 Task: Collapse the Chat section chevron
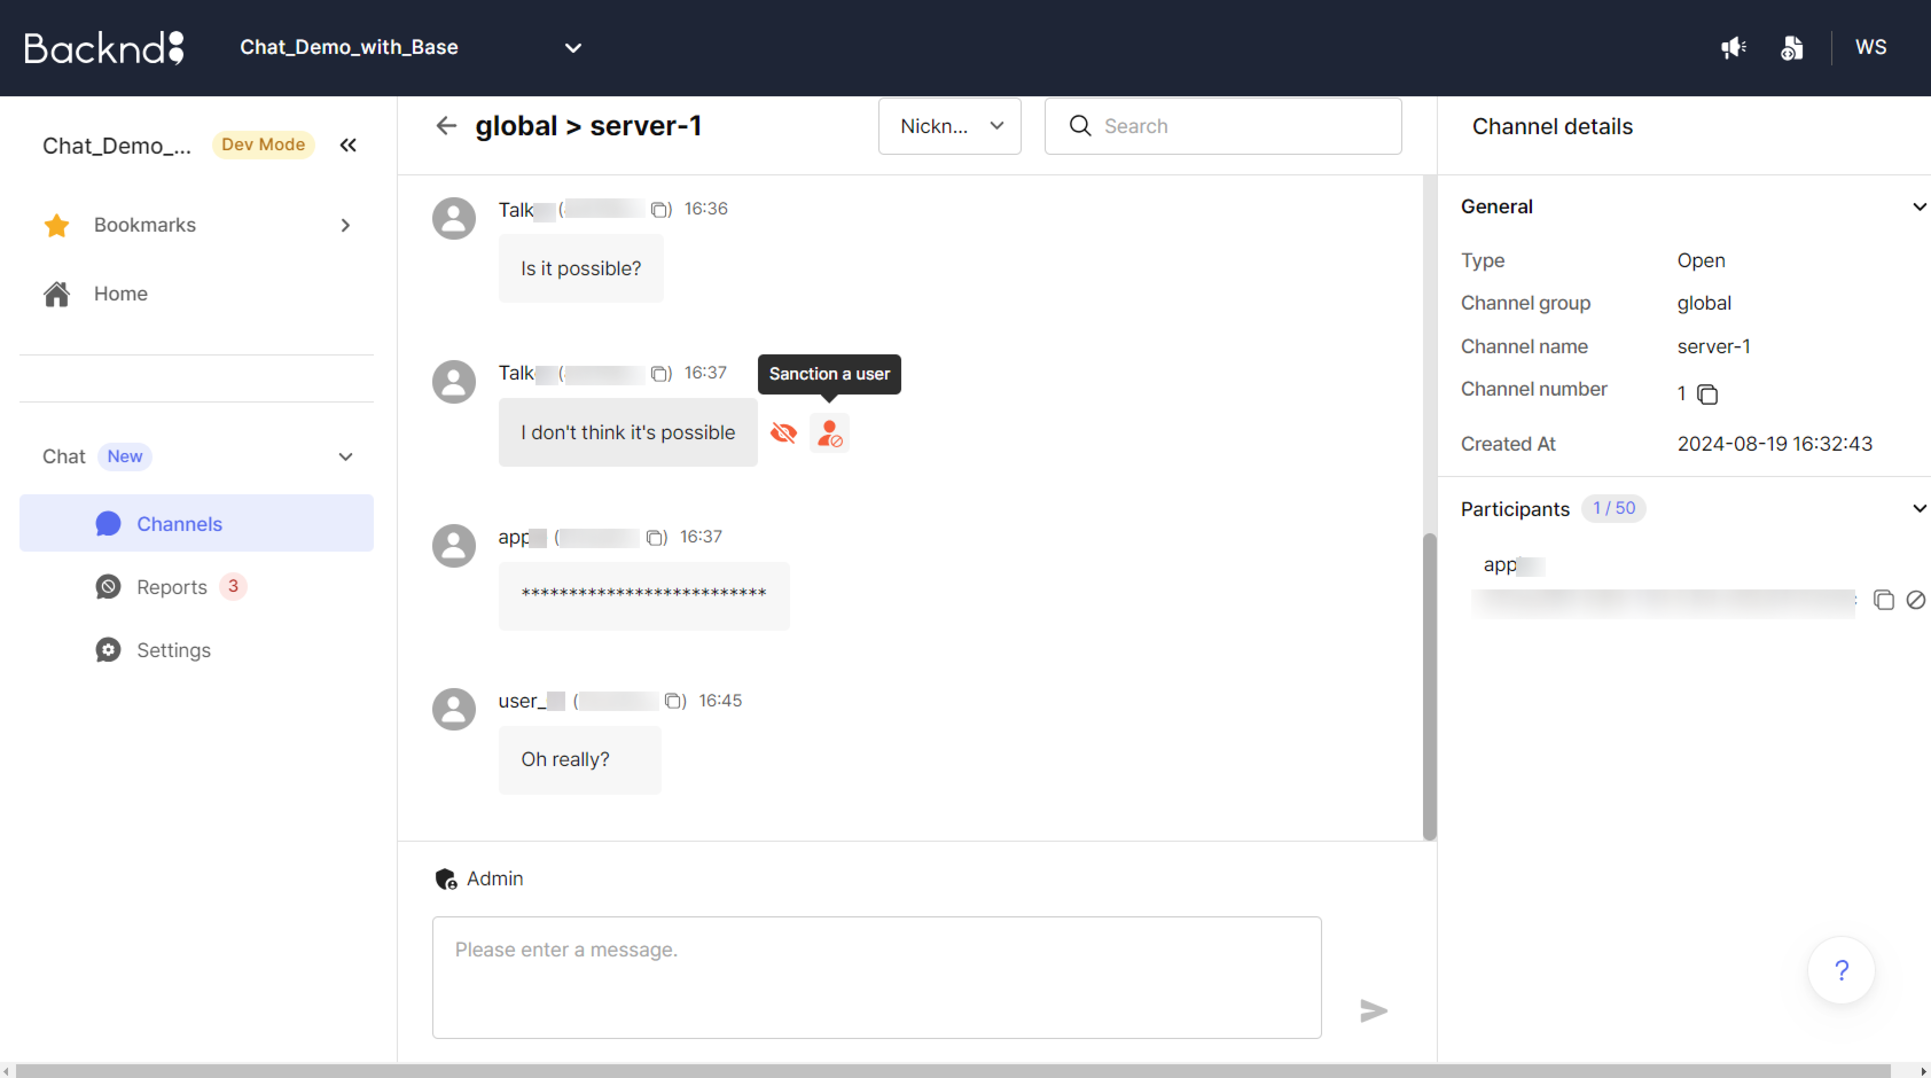coord(345,456)
